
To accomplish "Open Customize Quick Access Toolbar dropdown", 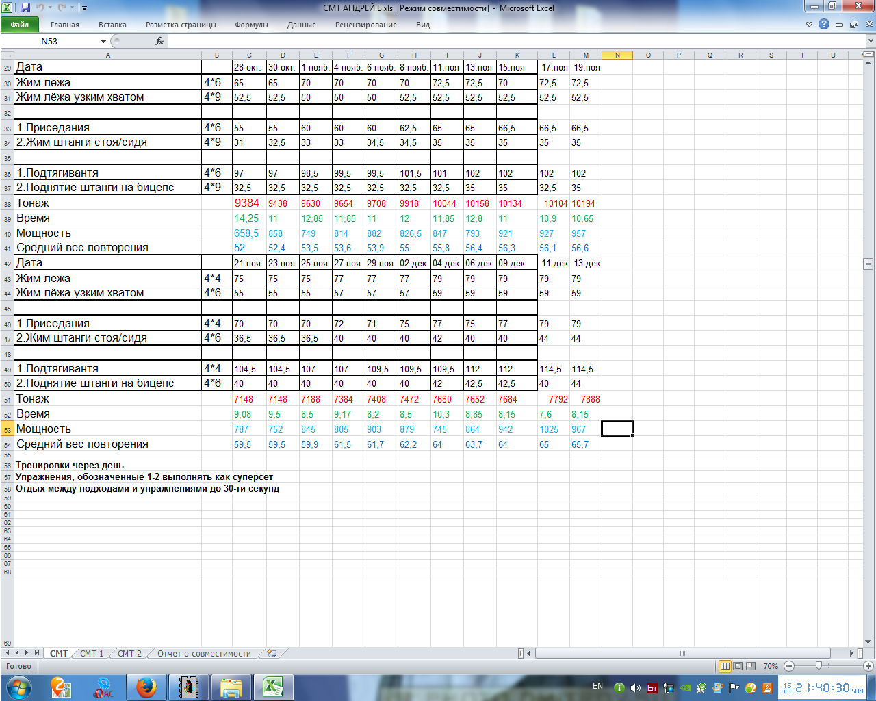I will pyautogui.click(x=84, y=8).
